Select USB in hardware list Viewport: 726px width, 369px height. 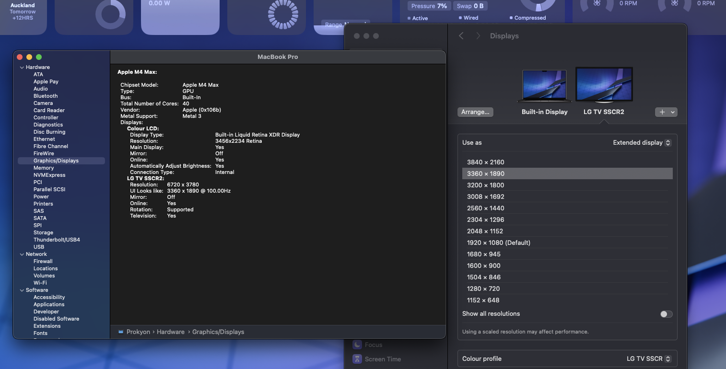39,247
